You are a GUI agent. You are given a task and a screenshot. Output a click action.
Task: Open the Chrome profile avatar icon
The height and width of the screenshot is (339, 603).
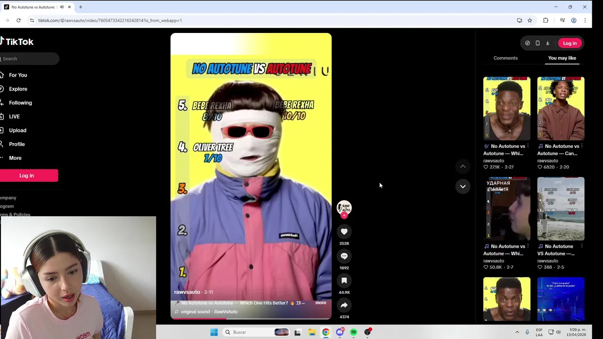click(x=574, y=20)
